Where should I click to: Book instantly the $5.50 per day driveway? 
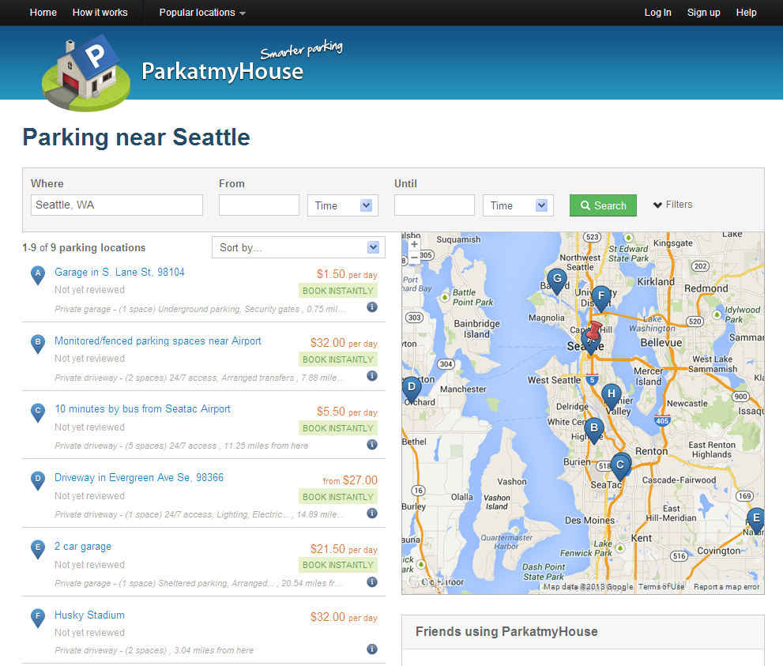pyautogui.click(x=338, y=428)
